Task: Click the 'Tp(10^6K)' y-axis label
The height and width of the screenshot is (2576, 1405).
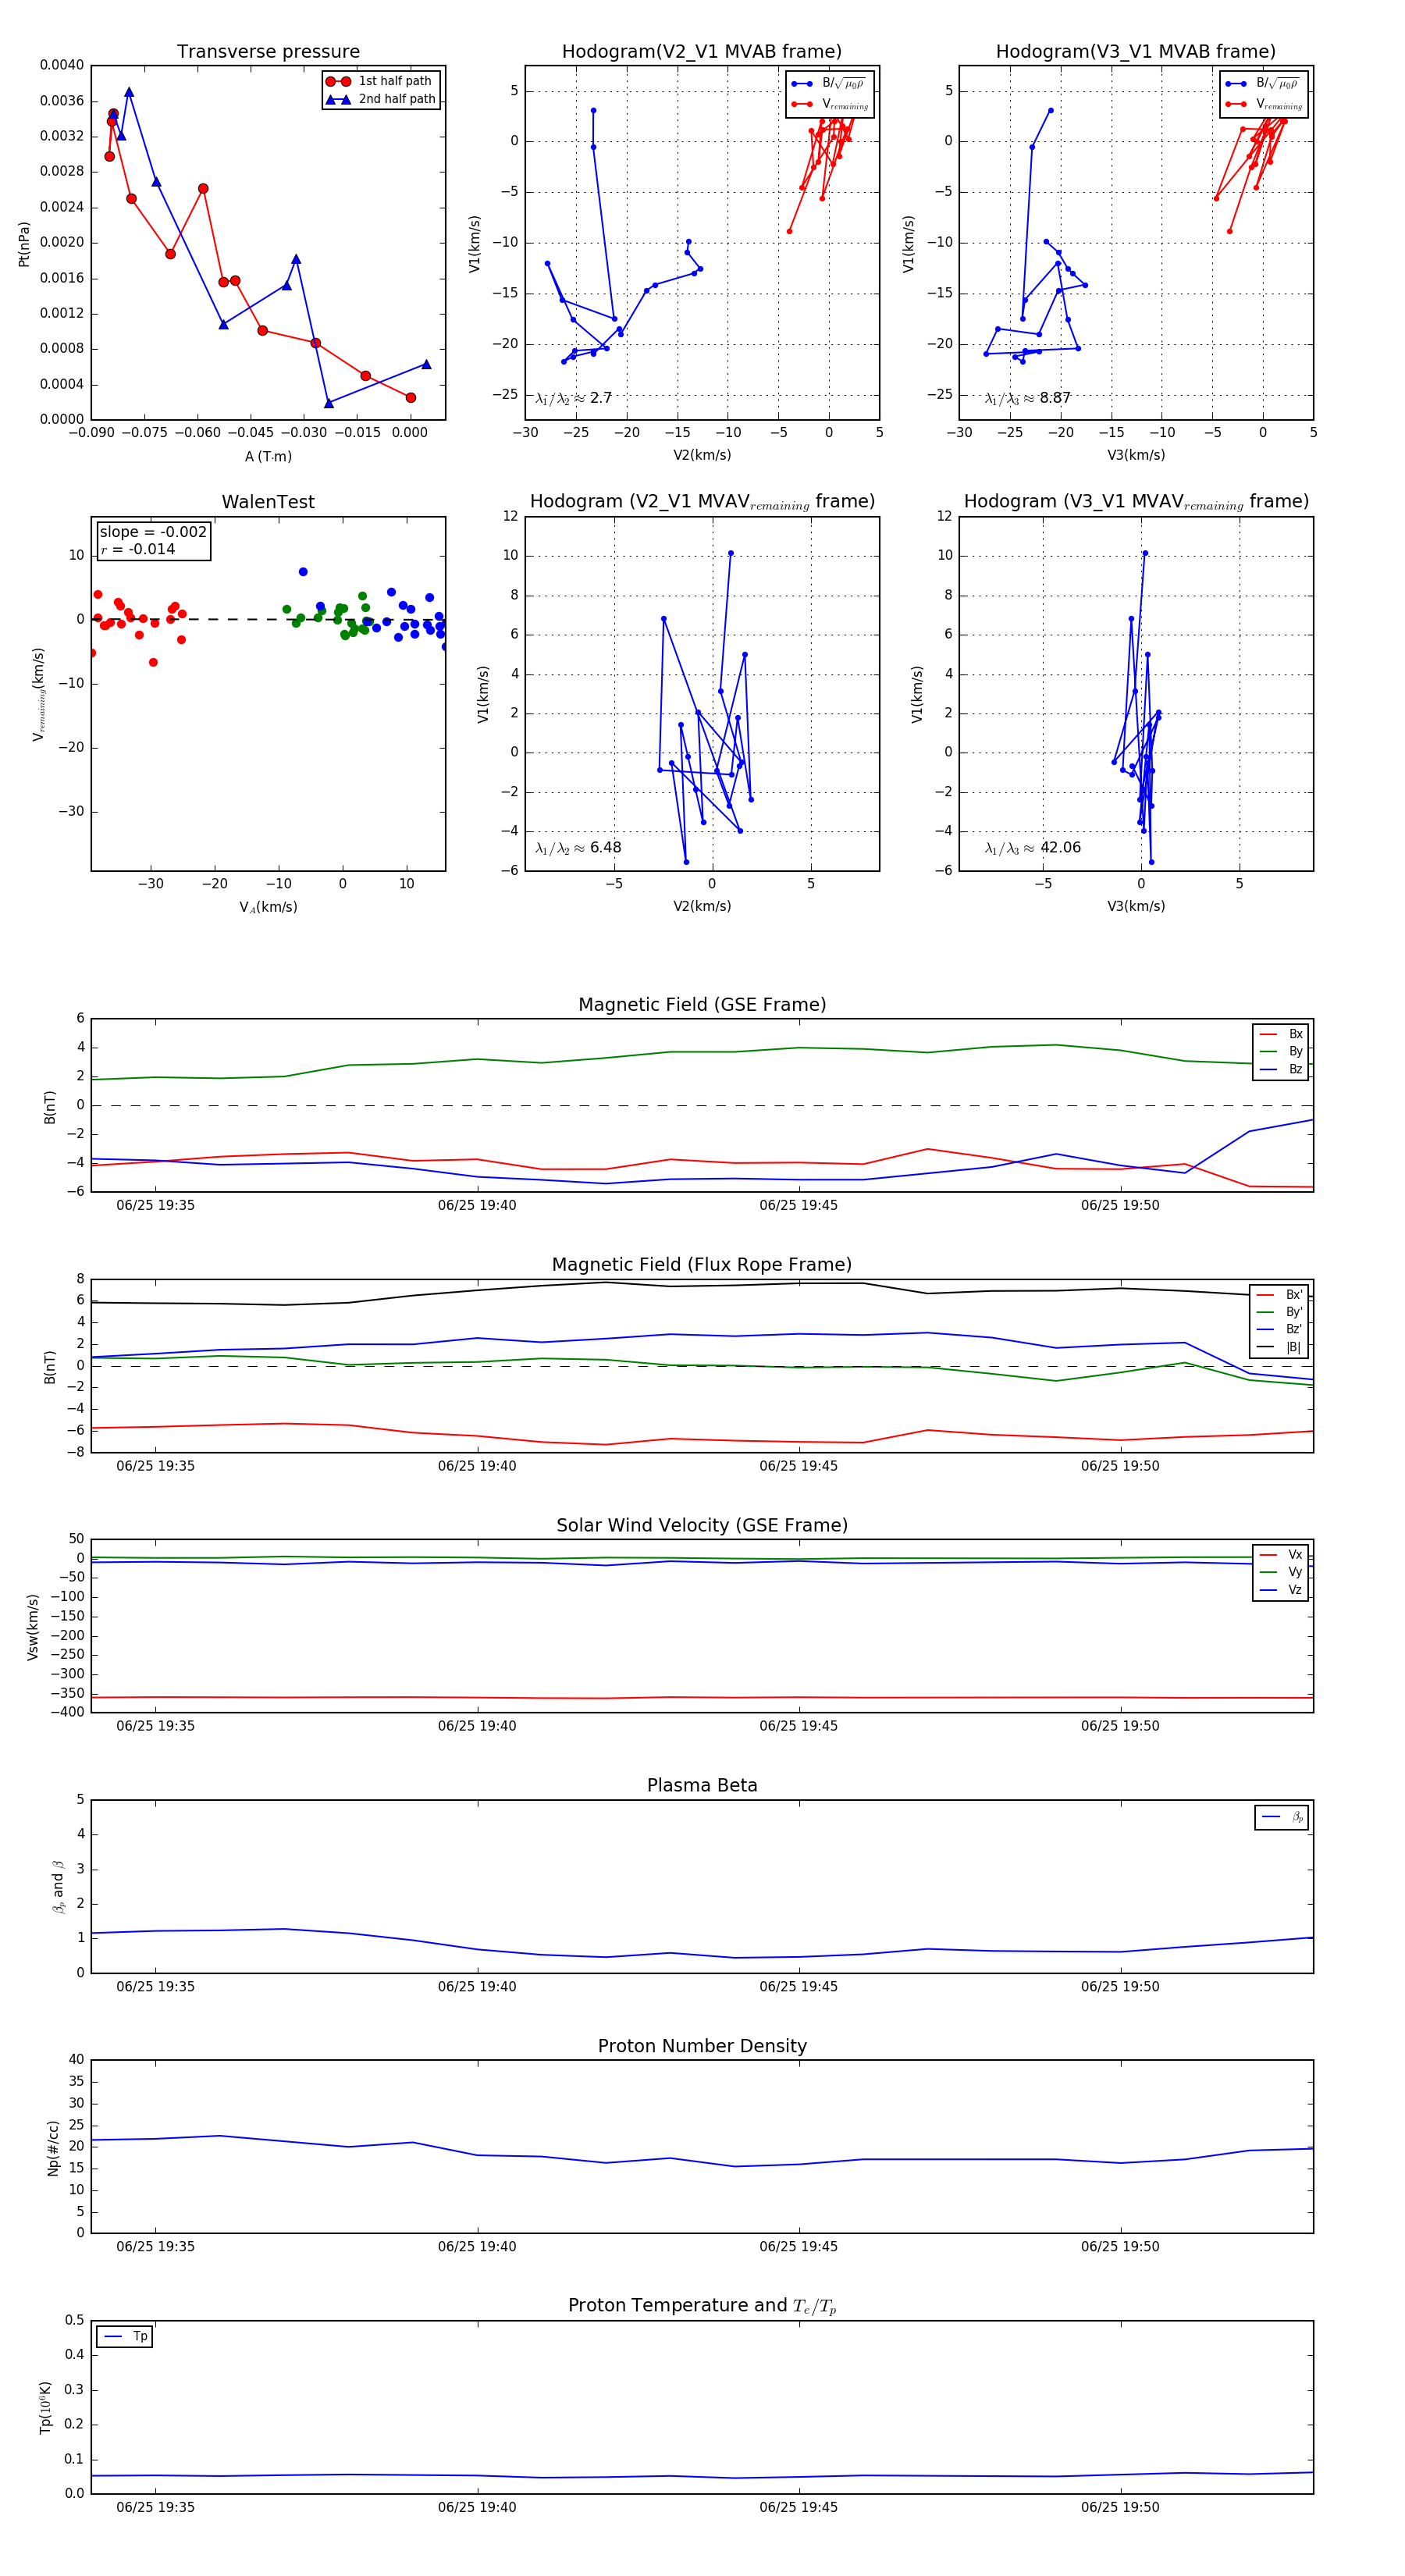Action: (x=45, y=2408)
